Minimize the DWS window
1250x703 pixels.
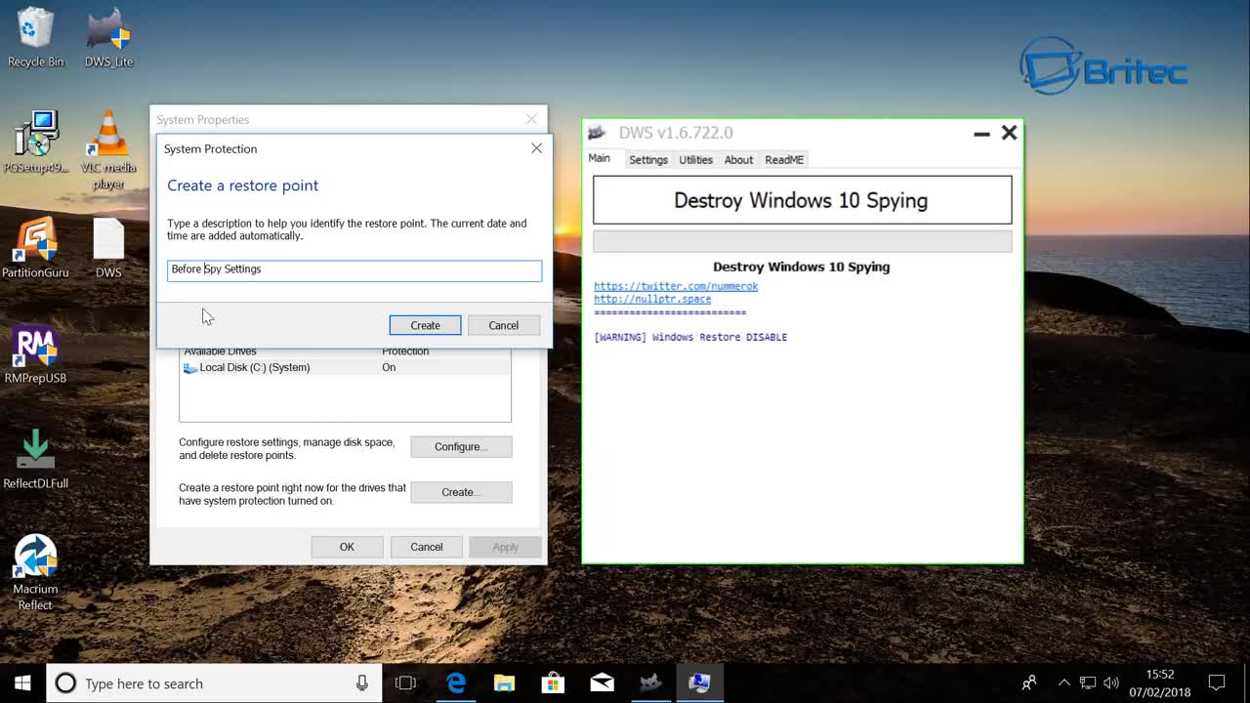point(981,133)
